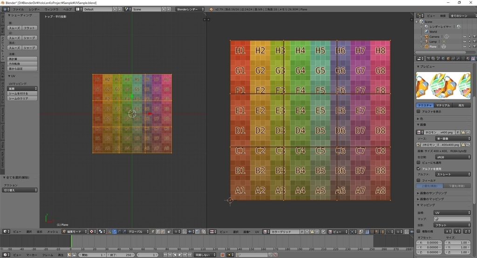Open アルファ ストレート dropdown
The width and height of the screenshot is (477, 258).
[x=453, y=174]
